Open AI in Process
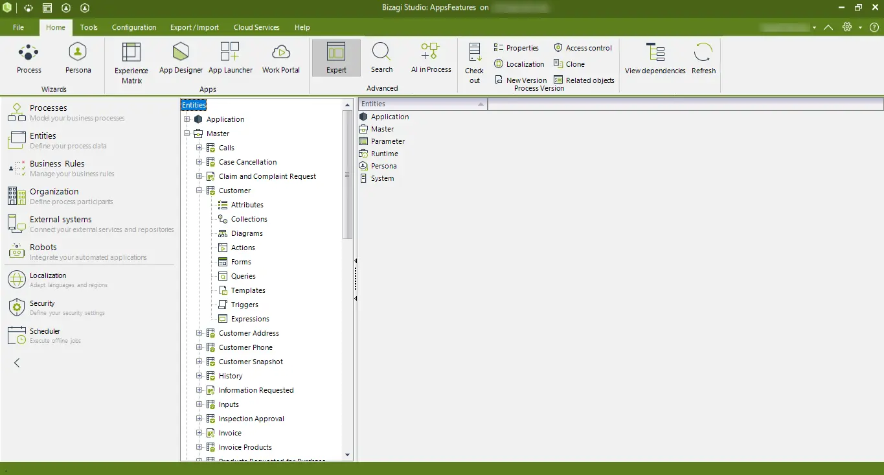Screen dimensions: 884x475 pyautogui.click(x=431, y=58)
